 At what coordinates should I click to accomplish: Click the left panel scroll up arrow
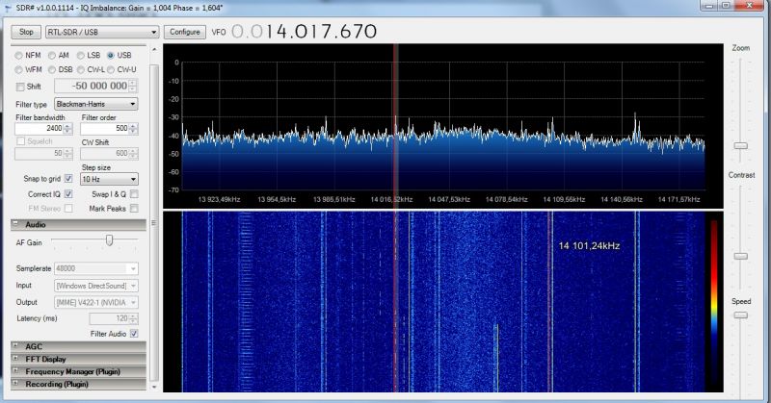pyautogui.click(x=154, y=50)
